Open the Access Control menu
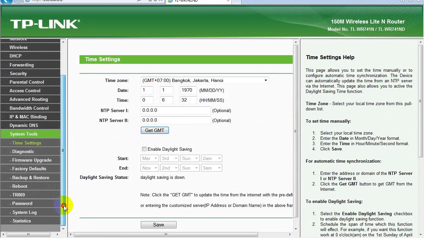The image size is (424, 238). [x=30, y=91]
